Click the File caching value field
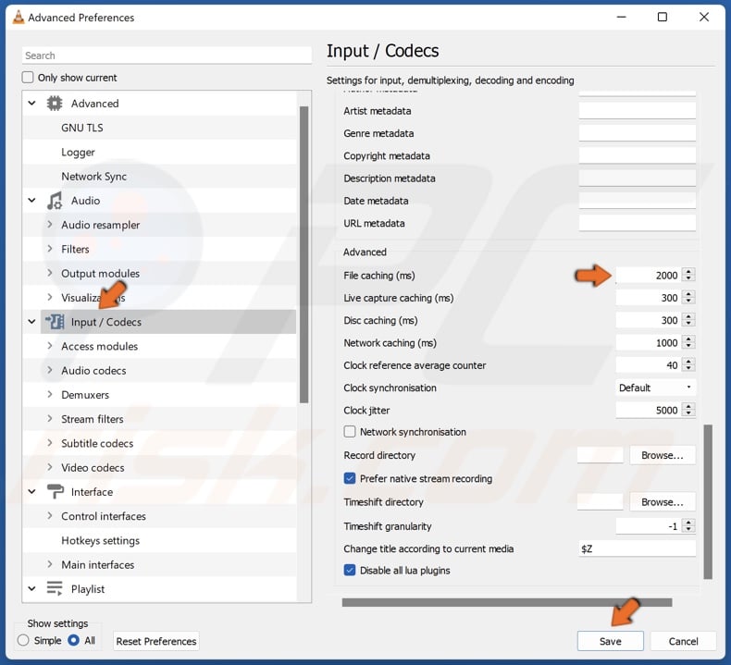Screen dimensions: 731x665 [649, 275]
